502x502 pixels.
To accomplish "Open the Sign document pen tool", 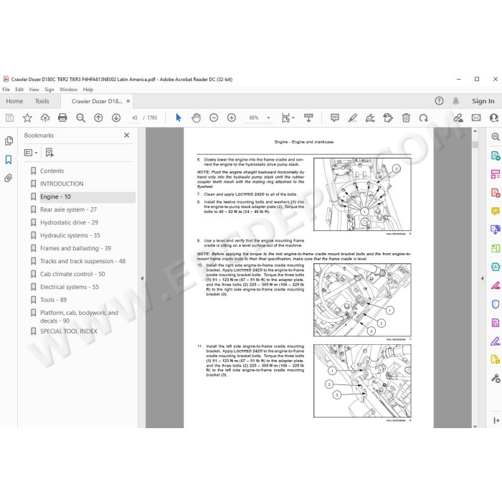I will [370, 118].
